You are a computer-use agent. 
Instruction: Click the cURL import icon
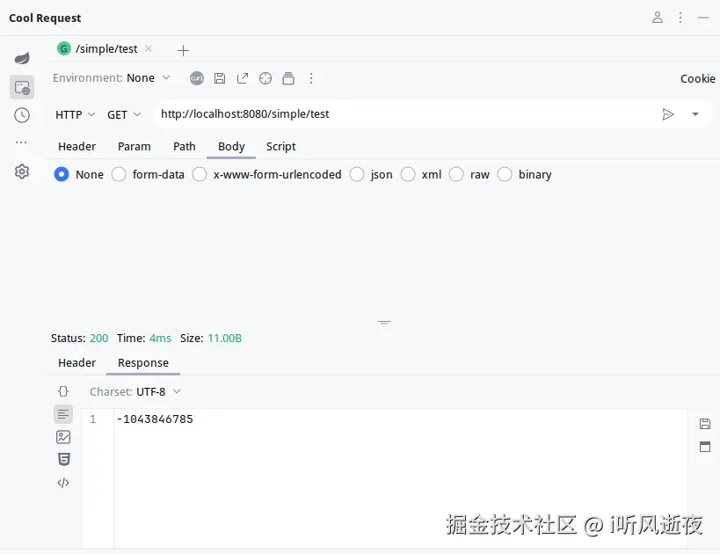click(197, 78)
